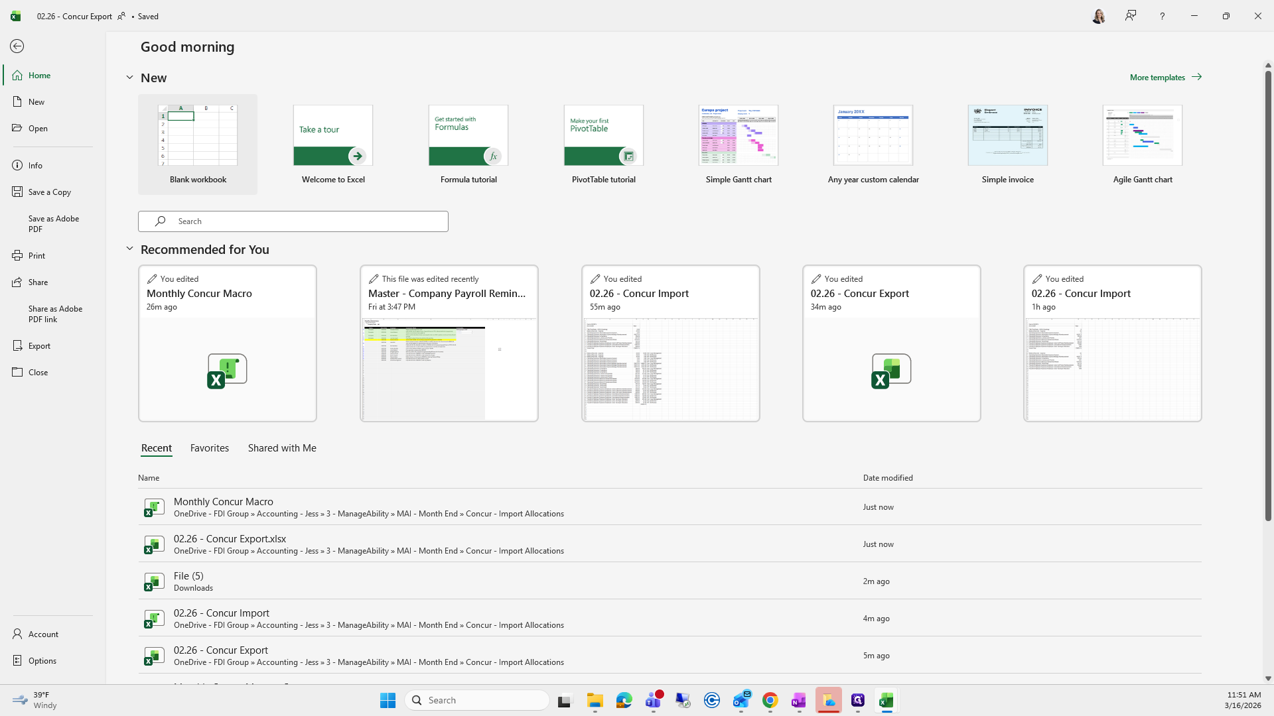Select the Blank workbook thumbnail
This screenshot has height=716, width=1274.
point(198,136)
